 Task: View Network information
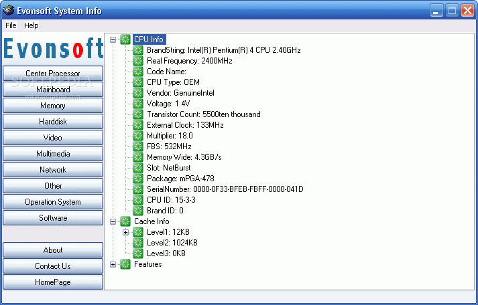pyautogui.click(x=53, y=170)
